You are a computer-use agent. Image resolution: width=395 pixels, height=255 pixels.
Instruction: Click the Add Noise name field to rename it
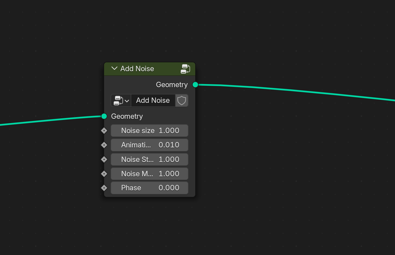[153, 100]
